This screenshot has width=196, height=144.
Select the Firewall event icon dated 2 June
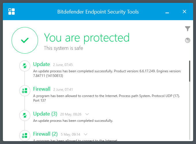[x=24, y=91]
